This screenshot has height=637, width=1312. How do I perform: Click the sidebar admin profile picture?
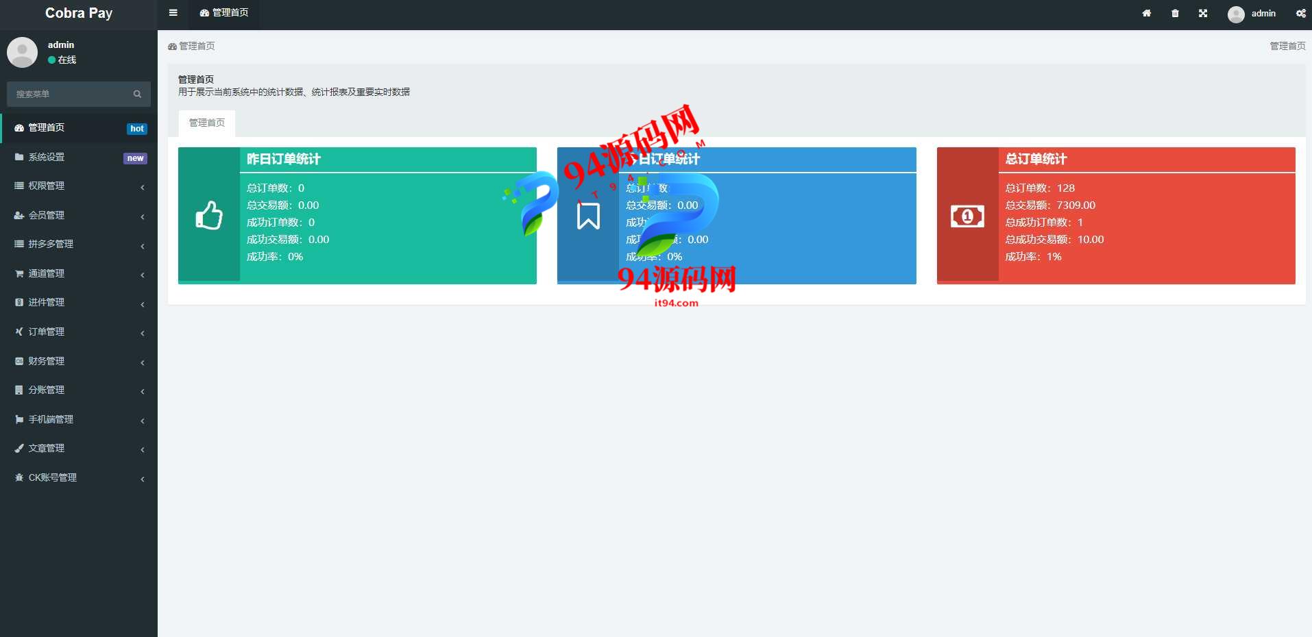(22, 52)
